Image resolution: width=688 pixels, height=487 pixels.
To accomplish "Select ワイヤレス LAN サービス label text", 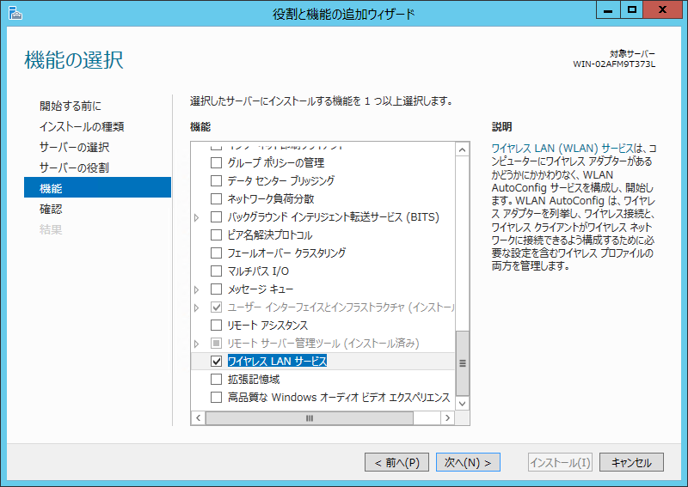I will [x=277, y=362].
